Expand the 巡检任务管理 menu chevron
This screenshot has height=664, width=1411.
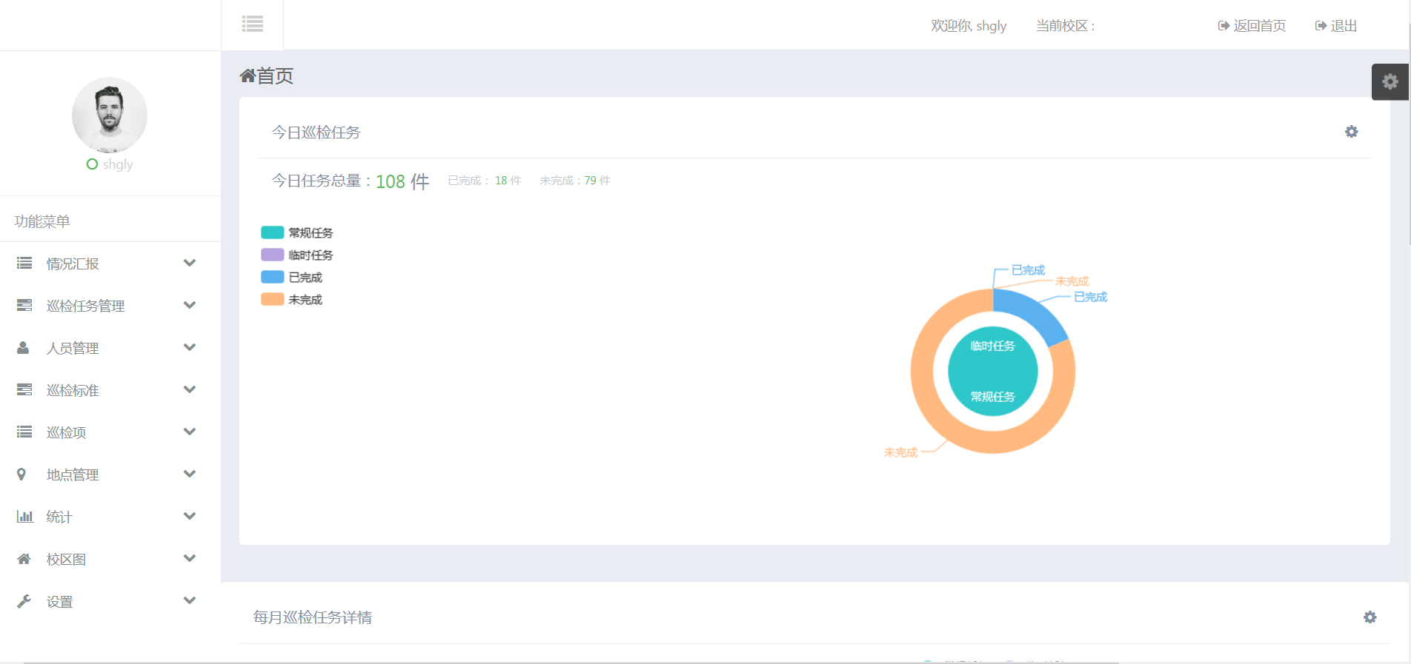click(x=190, y=306)
